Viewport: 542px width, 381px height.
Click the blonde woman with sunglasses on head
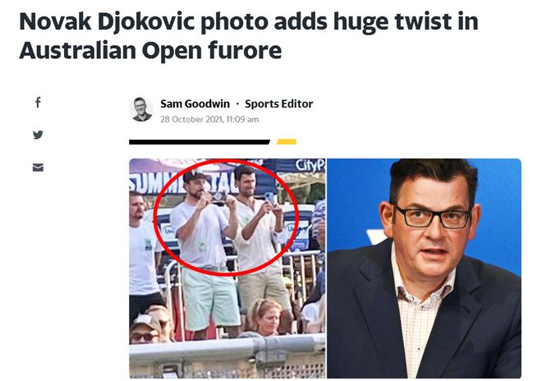click(x=265, y=318)
